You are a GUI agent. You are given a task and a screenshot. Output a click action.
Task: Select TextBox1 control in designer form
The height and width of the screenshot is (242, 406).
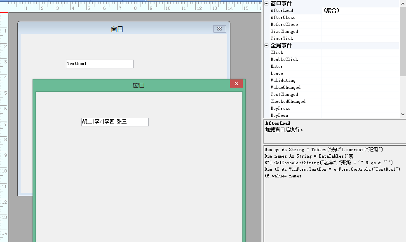tap(99, 64)
